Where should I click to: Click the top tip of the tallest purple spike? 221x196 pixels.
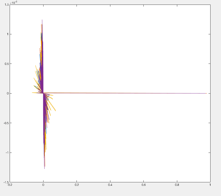pyautogui.click(x=42, y=20)
